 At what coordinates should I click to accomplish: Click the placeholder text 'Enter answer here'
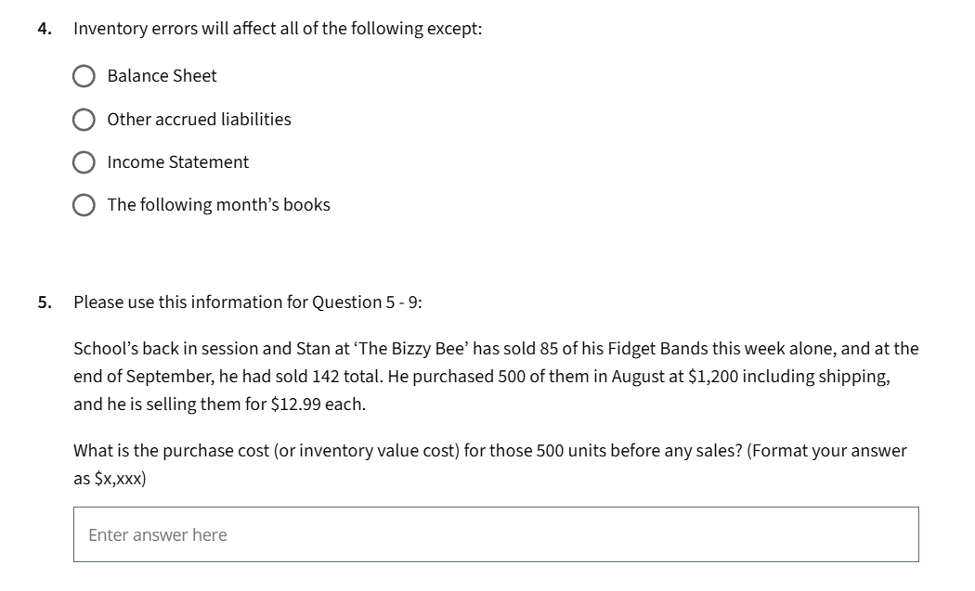point(156,534)
